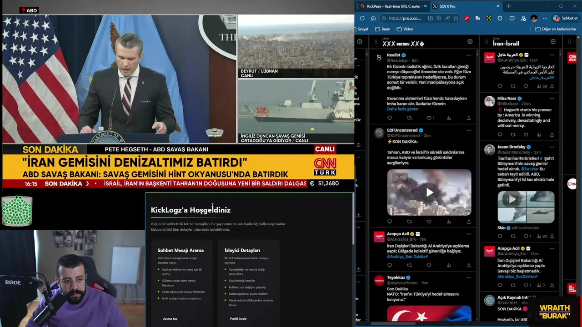Like the العربية عاجل tweet with 59 views
Image resolution: width=582 pixels, height=327 pixels.
click(x=526, y=86)
